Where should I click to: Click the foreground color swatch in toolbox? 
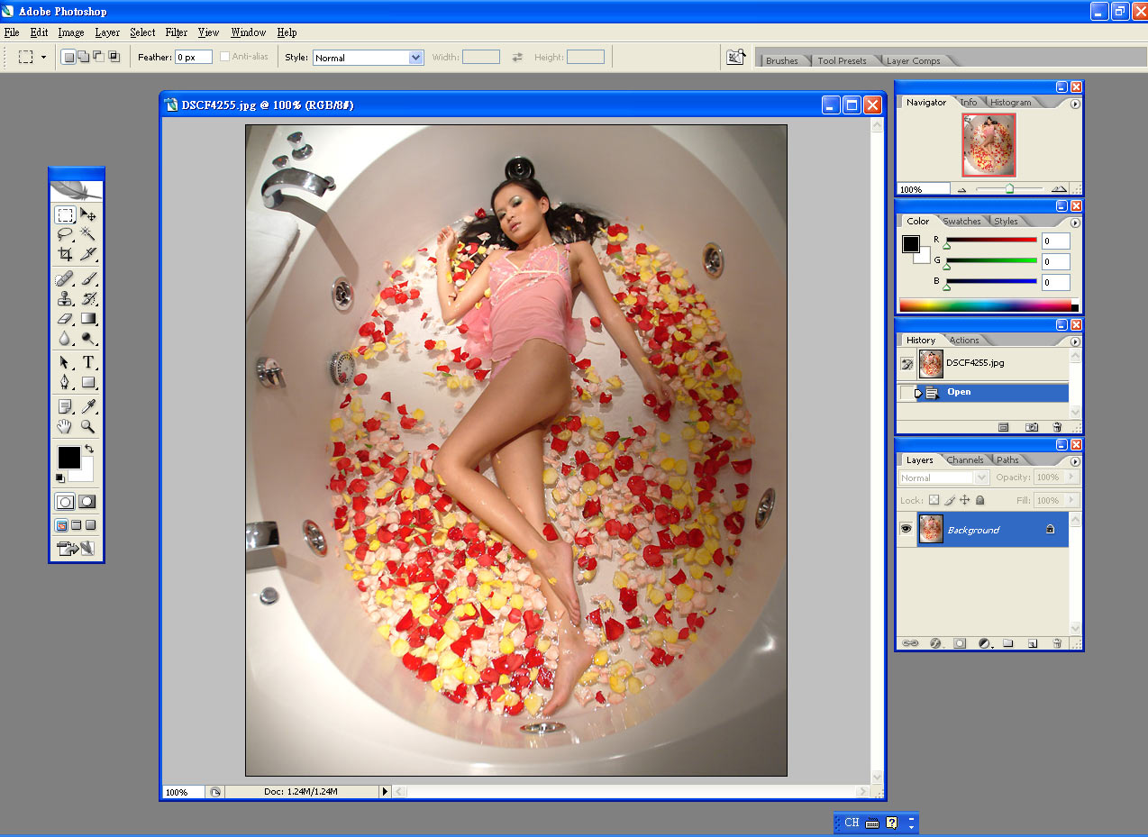(x=68, y=457)
